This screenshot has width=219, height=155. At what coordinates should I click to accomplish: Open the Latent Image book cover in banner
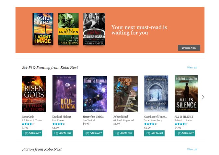tap(43, 29)
